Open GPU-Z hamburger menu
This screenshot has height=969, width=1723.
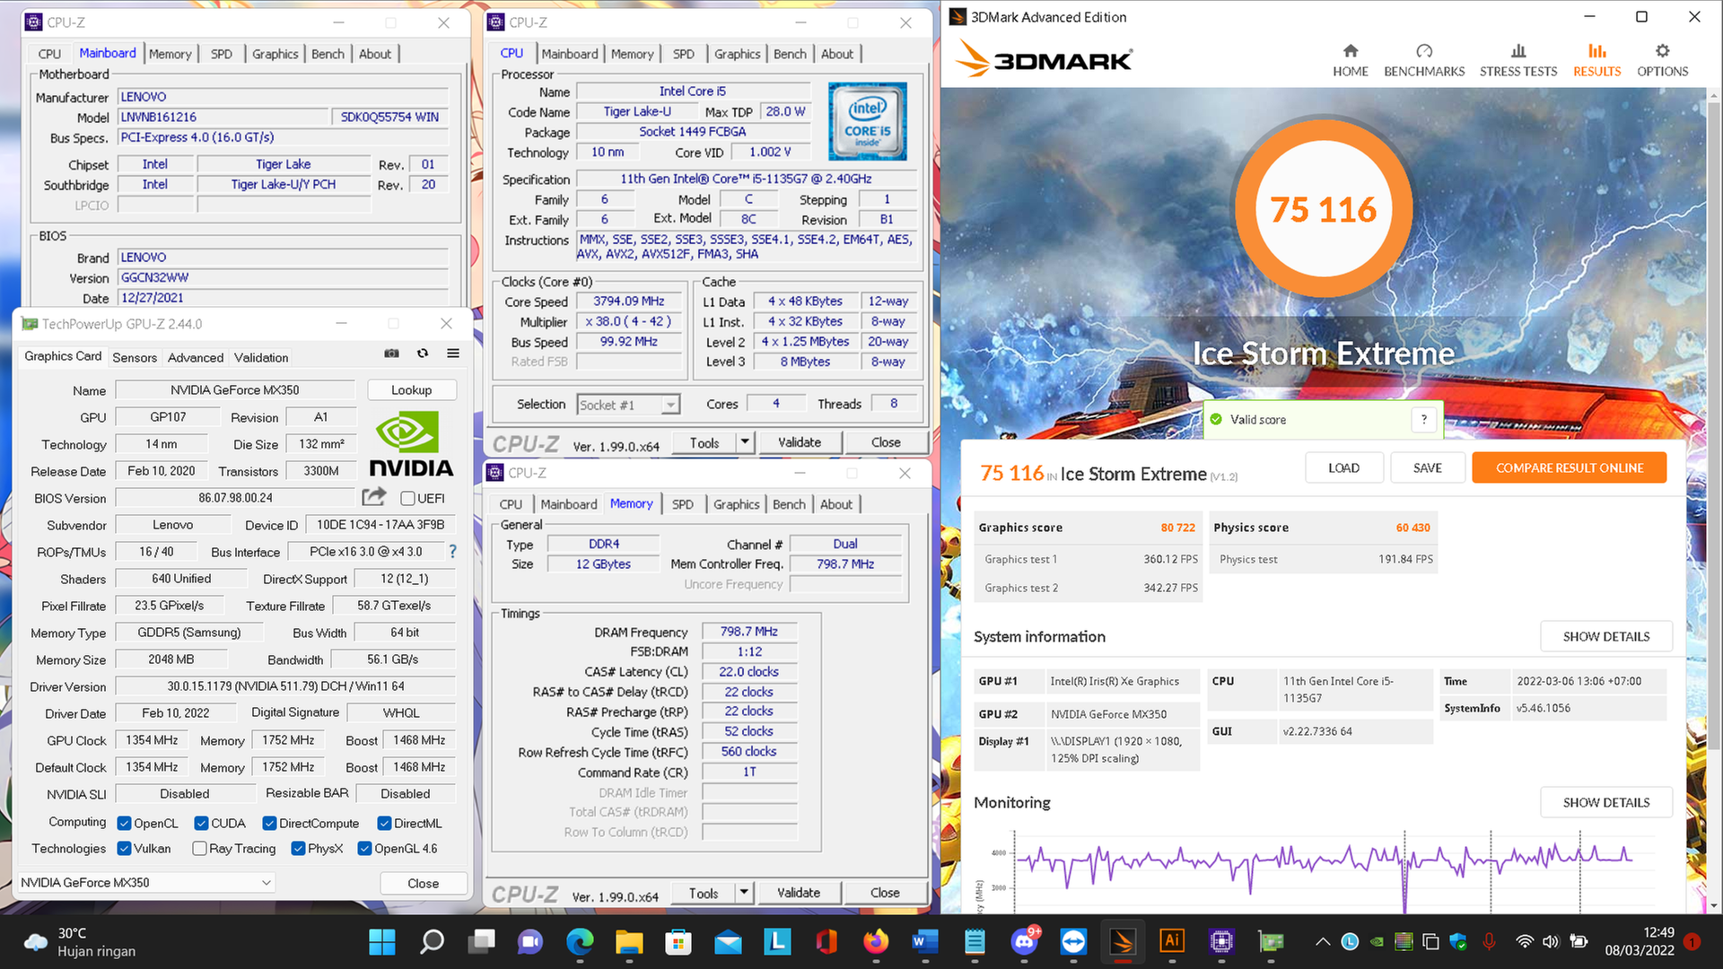[x=453, y=354]
